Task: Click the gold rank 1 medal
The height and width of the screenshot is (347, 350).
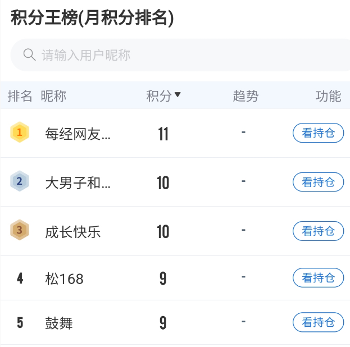Action: pyautogui.click(x=20, y=133)
